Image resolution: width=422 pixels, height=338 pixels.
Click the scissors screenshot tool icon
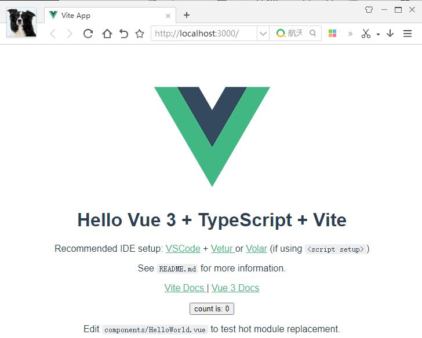point(366,34)
